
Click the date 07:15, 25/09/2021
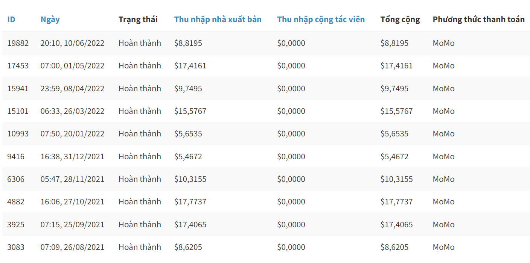click(72, 225)
